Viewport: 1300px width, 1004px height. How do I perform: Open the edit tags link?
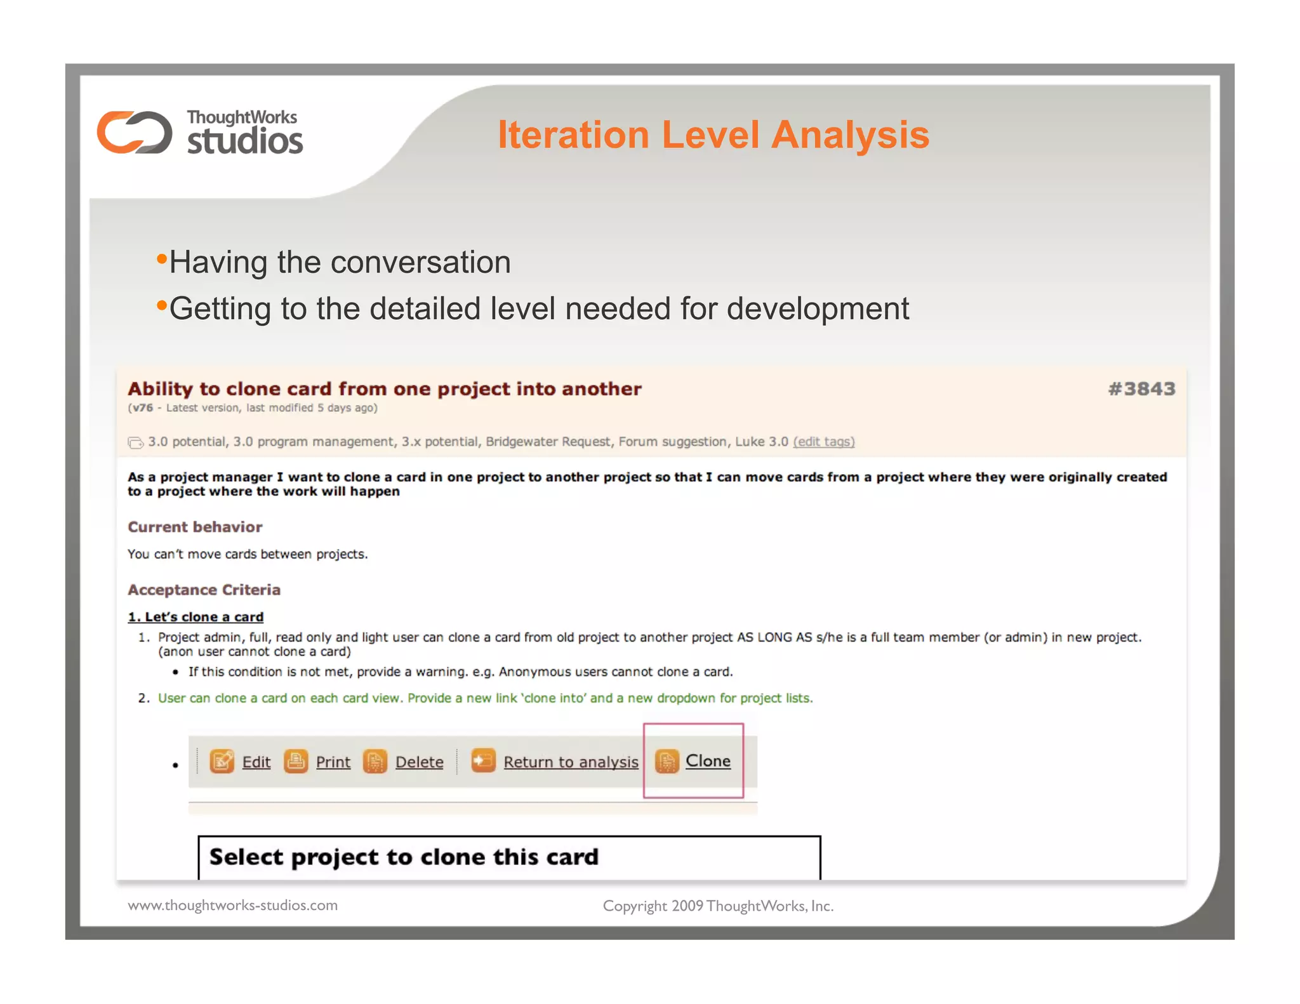tap(823, 442)
